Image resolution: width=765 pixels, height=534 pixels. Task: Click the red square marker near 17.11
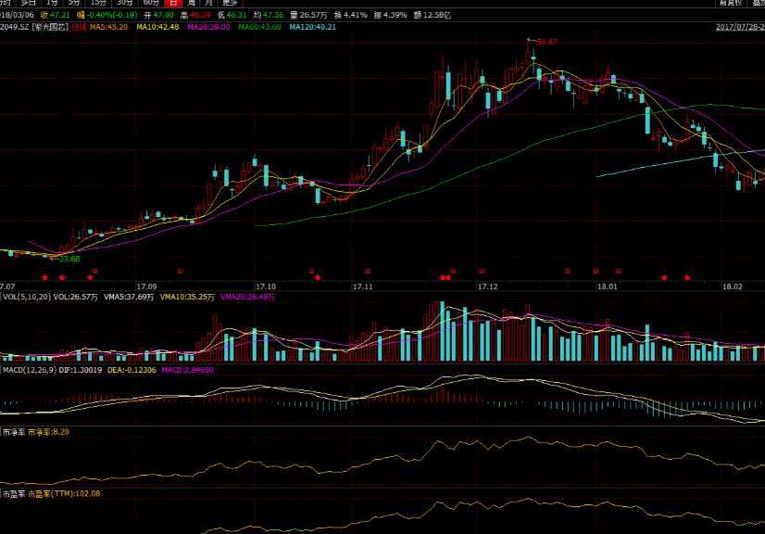(369, 271)
